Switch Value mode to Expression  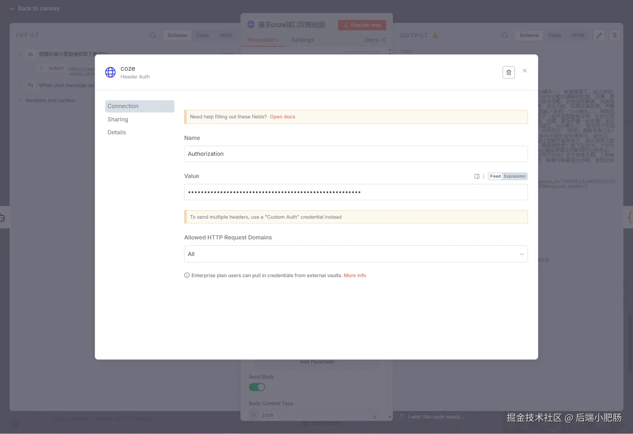tap(514, 176)
